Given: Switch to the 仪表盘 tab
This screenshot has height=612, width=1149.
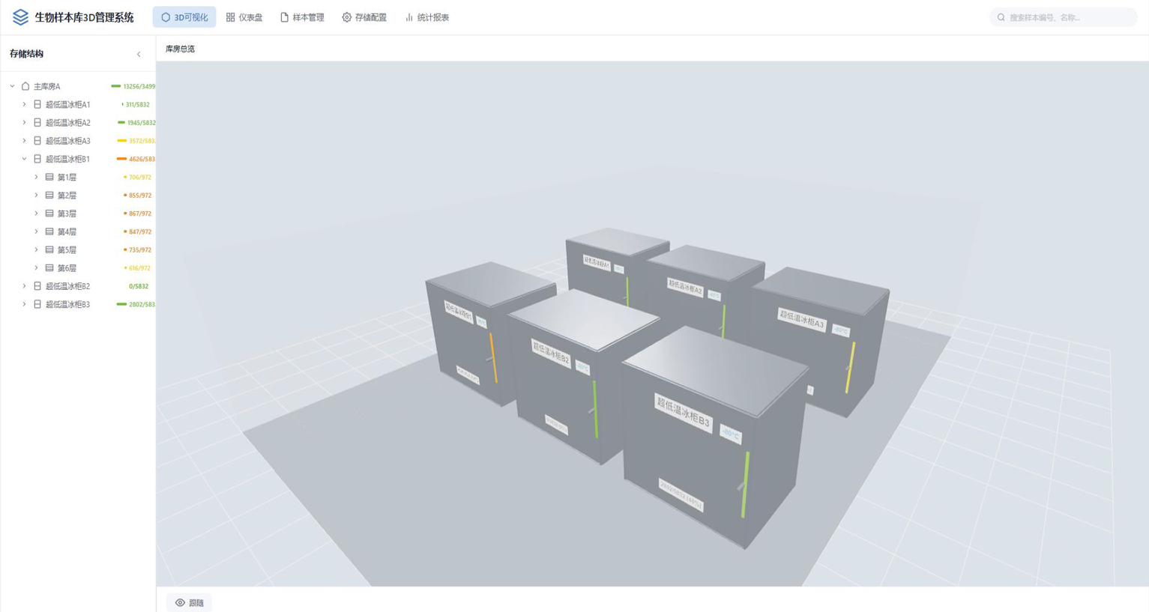Looking at the screenshot, I should point(244,17).
